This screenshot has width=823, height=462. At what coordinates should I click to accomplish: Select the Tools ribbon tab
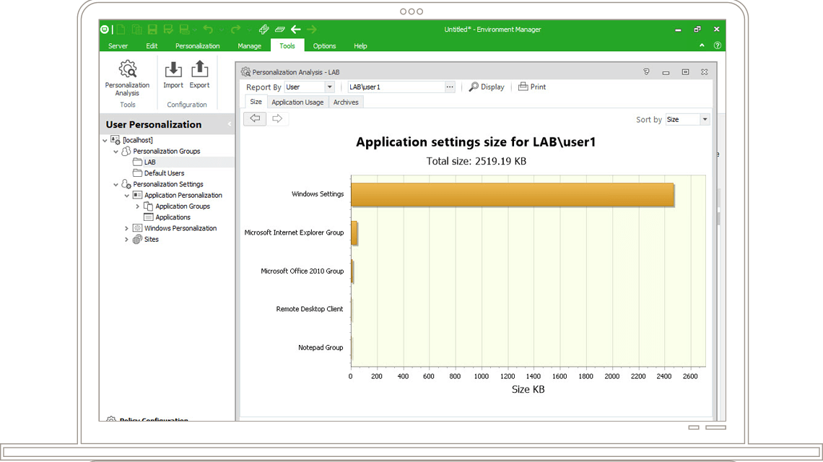(x=287, y=45)
